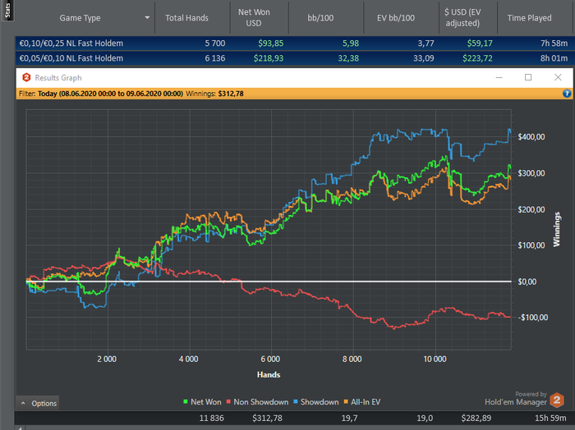This screenshot has width=575, height=430.
Task: Click the help question mark icon
Action: [x=567, y=94]
